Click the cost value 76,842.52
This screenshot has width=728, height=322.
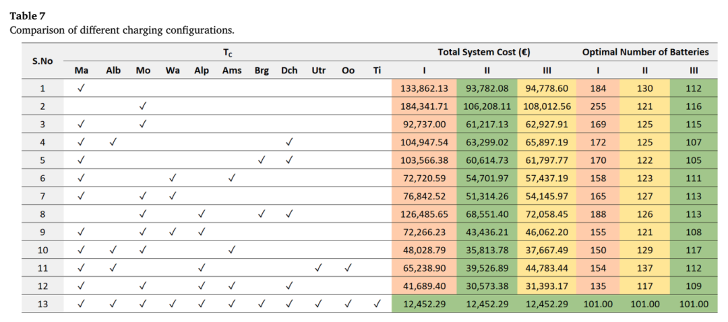coord(425,196)
